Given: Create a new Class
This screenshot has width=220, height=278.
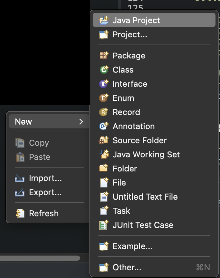Looking at the screenshot, I should coord(154,70).
